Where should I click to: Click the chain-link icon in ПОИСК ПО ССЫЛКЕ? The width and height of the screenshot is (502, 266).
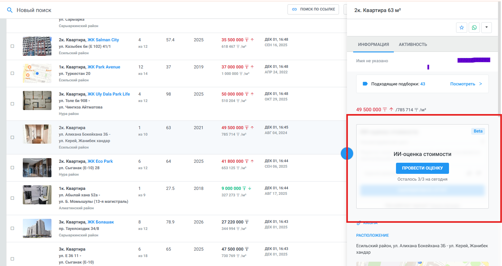click(294, 9)
